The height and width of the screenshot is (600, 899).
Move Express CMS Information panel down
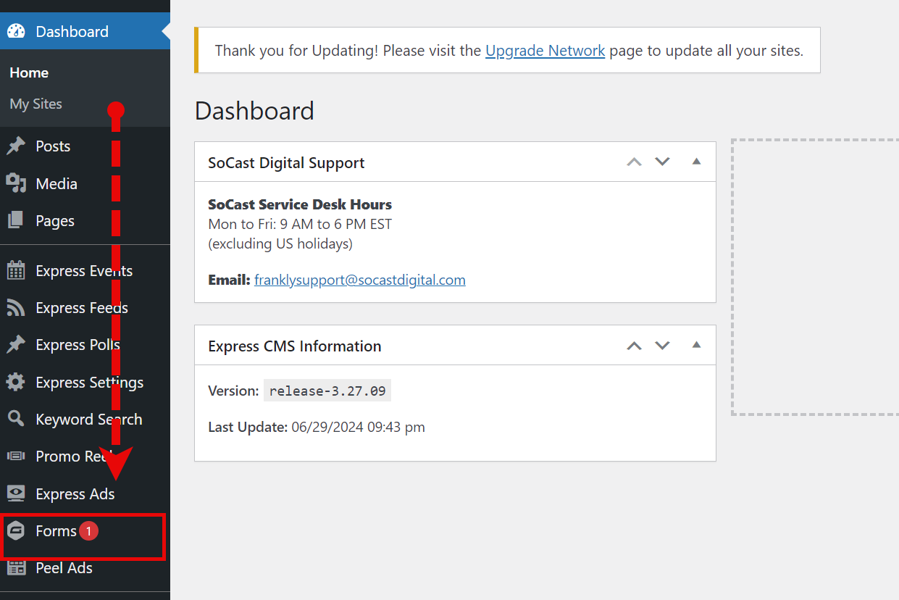point(662,346)
